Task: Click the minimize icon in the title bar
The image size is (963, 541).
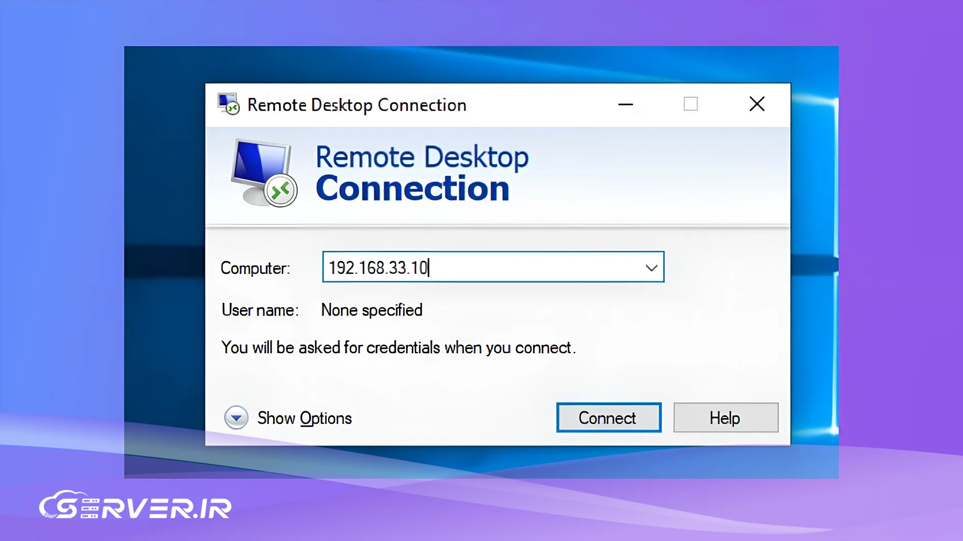Action: point(626,104)
